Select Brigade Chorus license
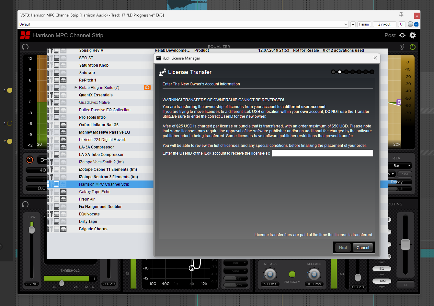This screenshot has width=434, height=306. click(x=100, y=229)
